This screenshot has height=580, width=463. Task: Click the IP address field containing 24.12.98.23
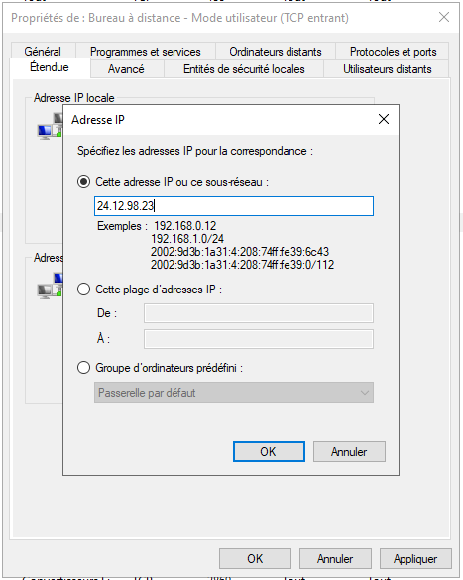point(234,206)
